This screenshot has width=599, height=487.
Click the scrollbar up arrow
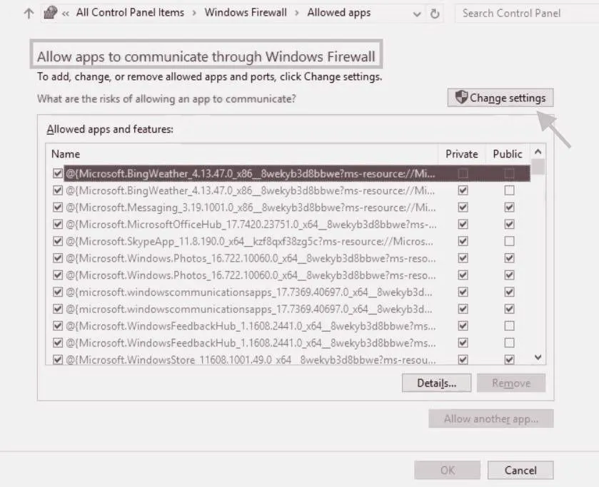tap(539, 152)
